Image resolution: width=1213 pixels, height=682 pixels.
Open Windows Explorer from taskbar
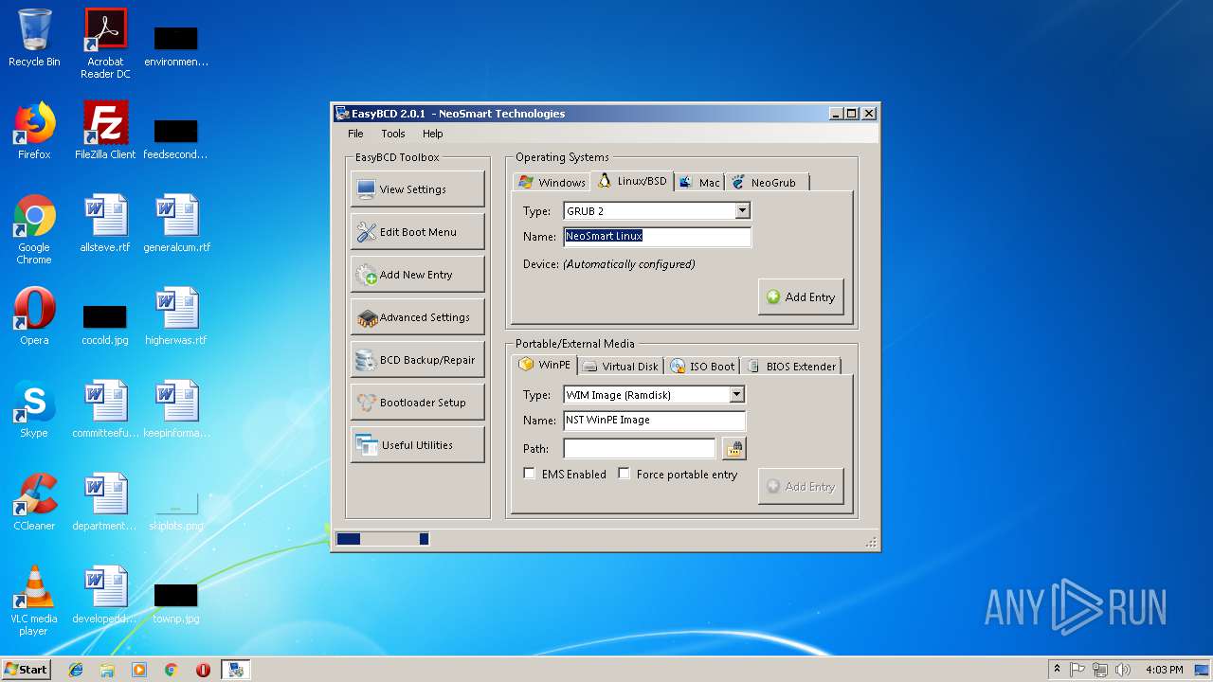tap(107, 670)
